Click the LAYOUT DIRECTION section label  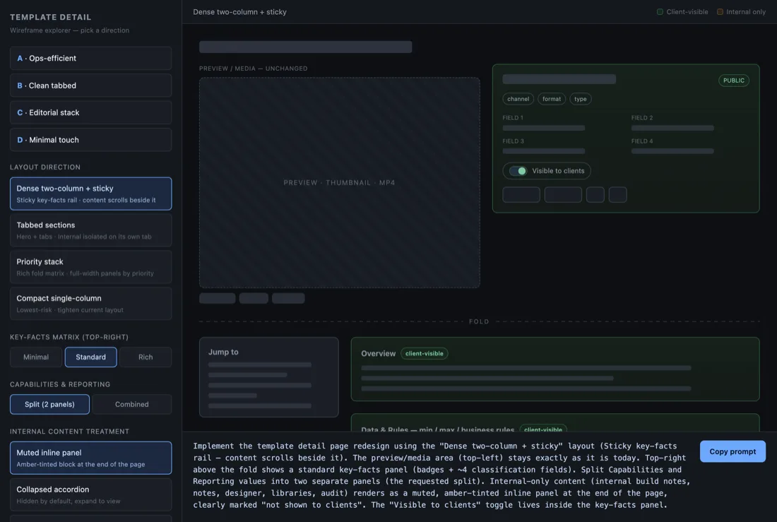pos(45,167)
